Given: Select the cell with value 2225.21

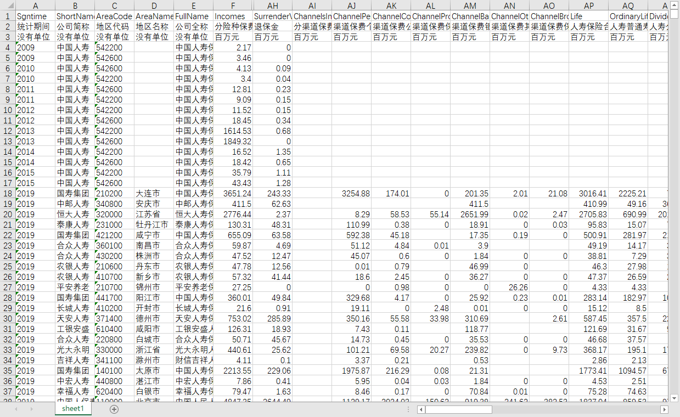Looking at the screenshot, I should pyautogui.click(x=628, y=193).
